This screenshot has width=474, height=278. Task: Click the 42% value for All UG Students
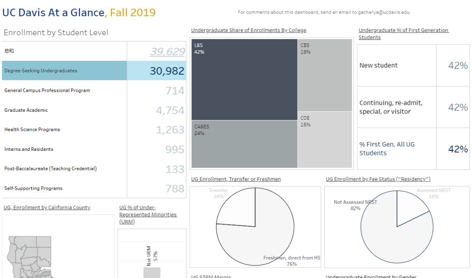458,149
